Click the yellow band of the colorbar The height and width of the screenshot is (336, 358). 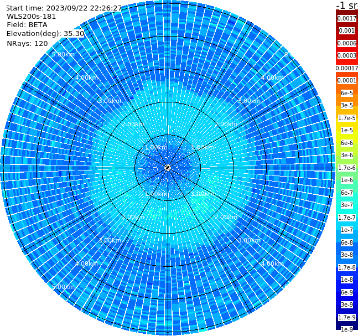pyautogui.click(x=347, y=136)
